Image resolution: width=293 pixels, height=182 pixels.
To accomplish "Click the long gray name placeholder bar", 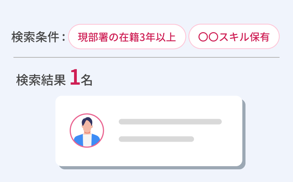I will click(x=170, y=121).
